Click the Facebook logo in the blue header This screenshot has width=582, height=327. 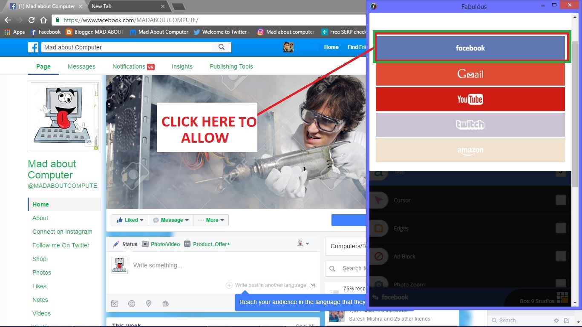coord(33,47)
